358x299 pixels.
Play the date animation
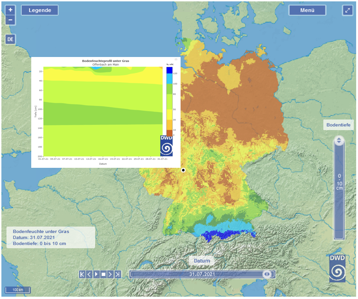pos(96,274)
